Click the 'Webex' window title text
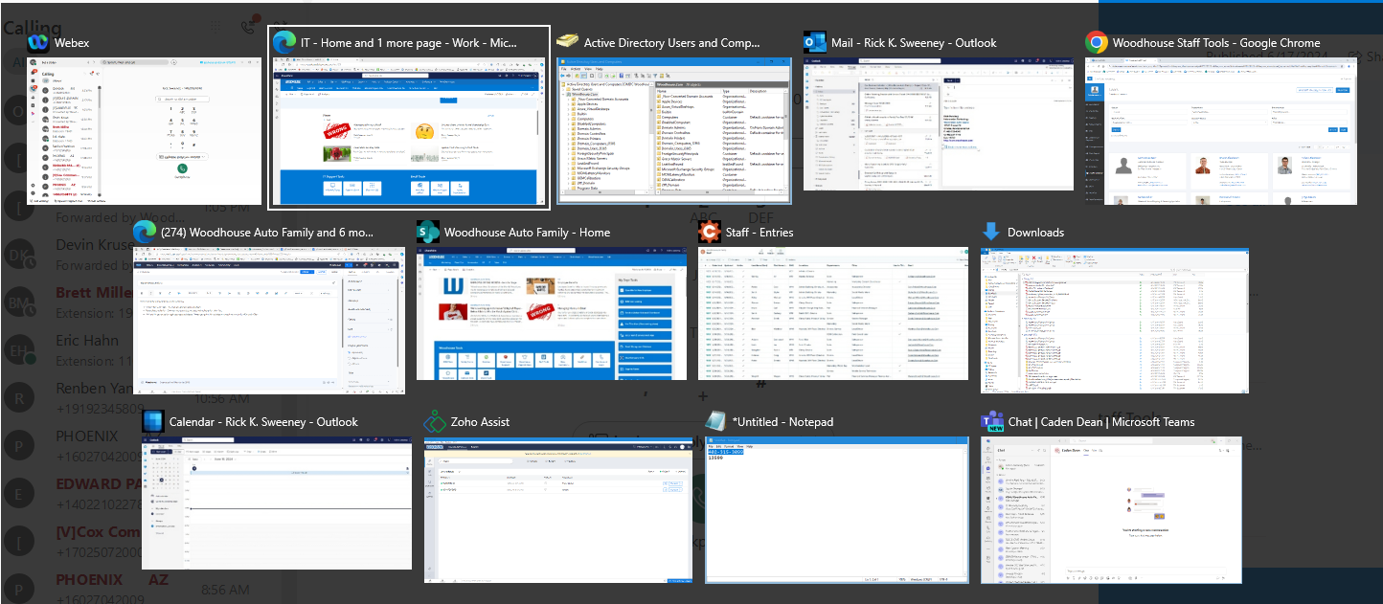The image size is (1383, 604). [72, 43]
